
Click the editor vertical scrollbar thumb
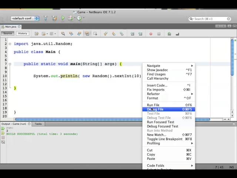232,57
